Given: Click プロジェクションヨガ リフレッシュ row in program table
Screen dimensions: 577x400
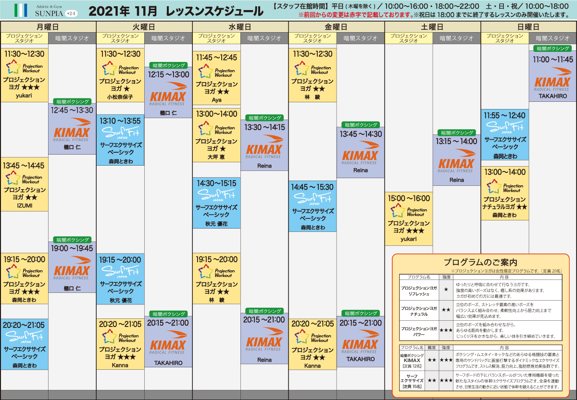Looking at the screenshot, I should (419, 290).
